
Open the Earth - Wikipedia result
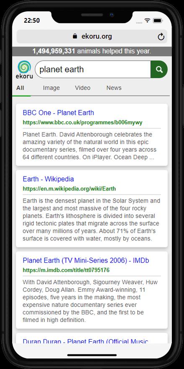[x=48, y=179]
